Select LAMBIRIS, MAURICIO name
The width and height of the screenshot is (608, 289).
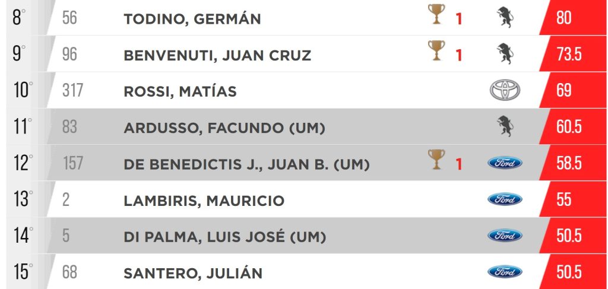(204, 201)
